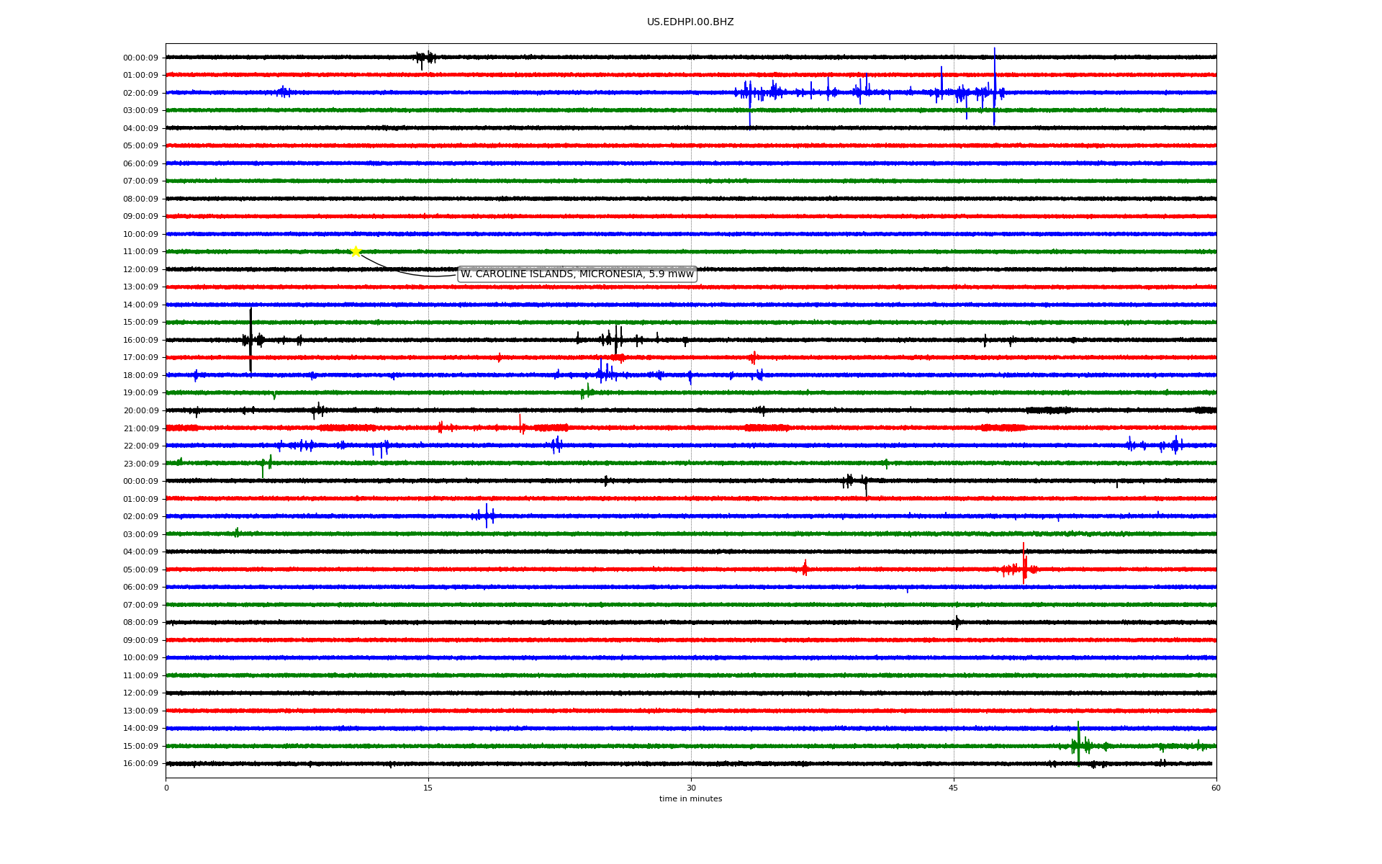Click the green spike on the lower 15:00:09 trace
Screen dimensions: 1382x864
[x=1078, y=743]
